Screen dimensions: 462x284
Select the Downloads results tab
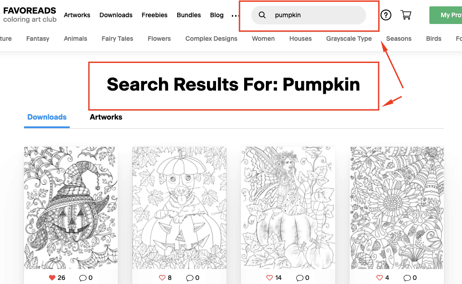point(47,117)
